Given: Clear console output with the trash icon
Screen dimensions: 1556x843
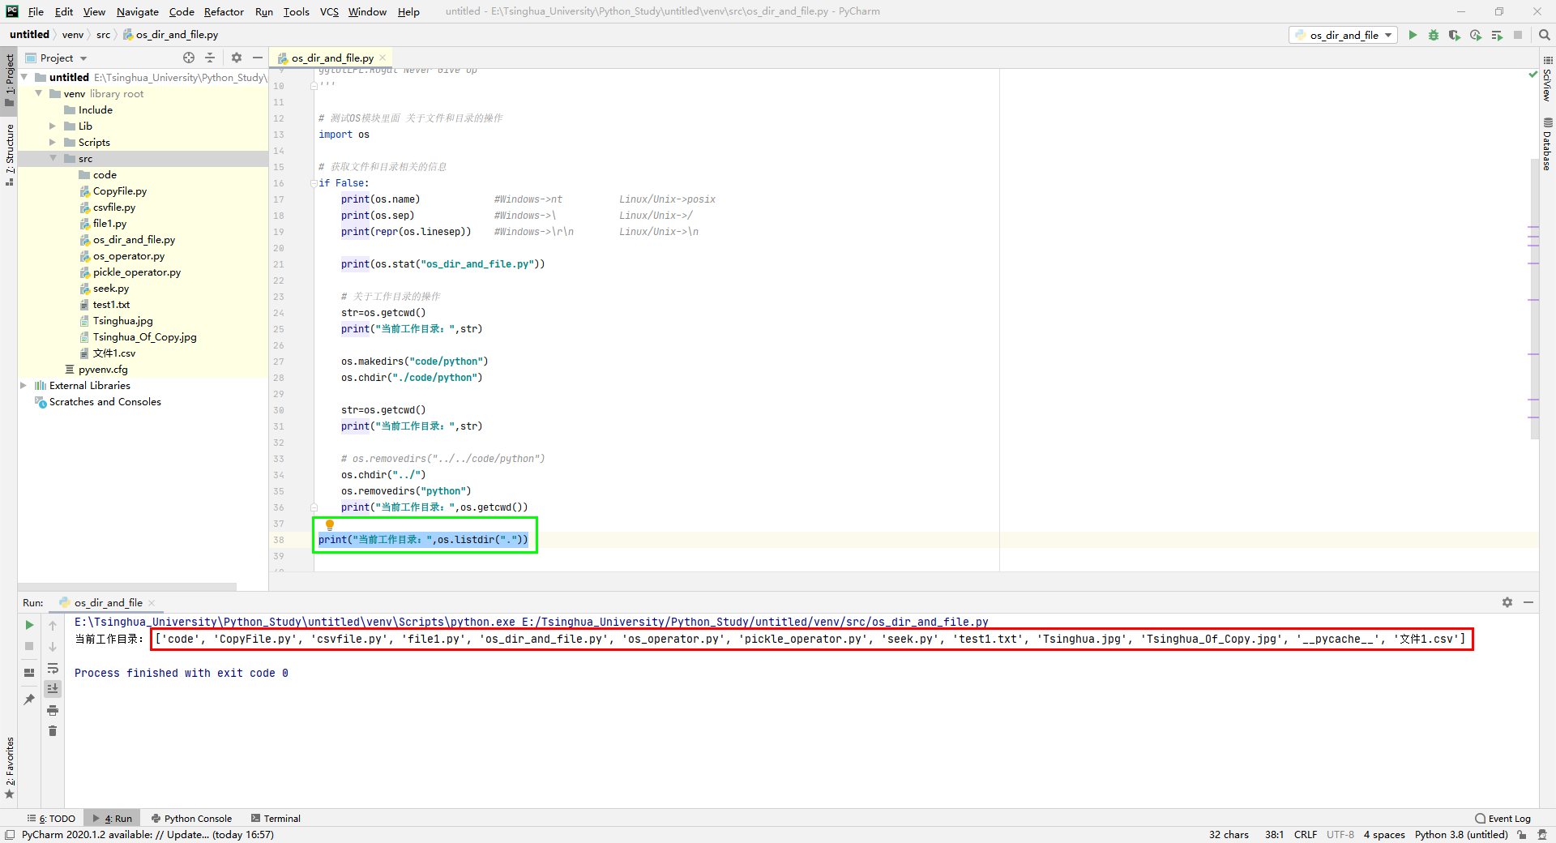Looking at the screenshot, I should [x=53, y=731].
